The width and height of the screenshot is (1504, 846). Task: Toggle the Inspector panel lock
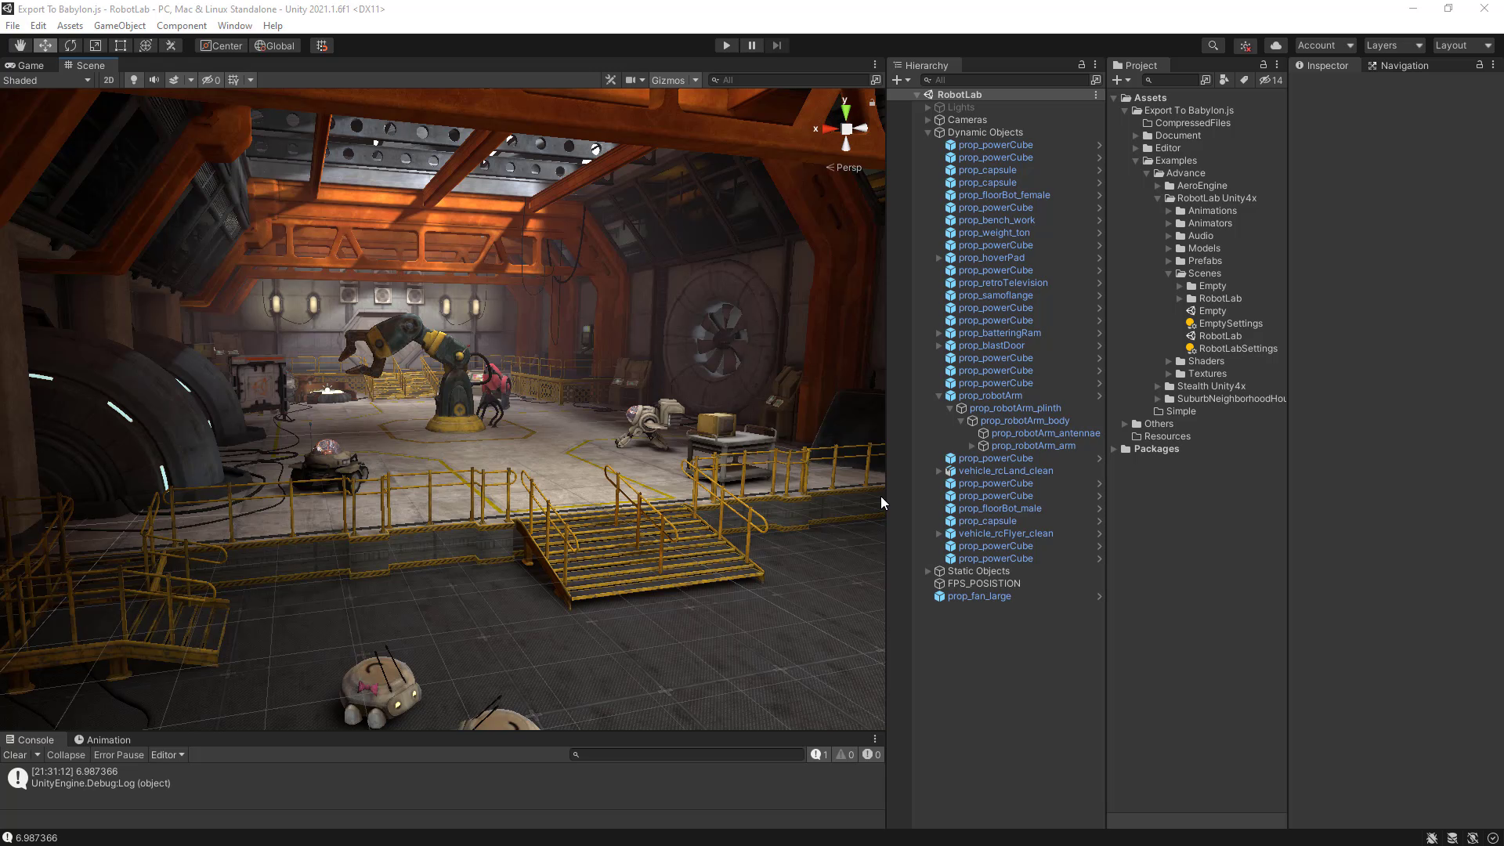click(x=1480, y=65)
